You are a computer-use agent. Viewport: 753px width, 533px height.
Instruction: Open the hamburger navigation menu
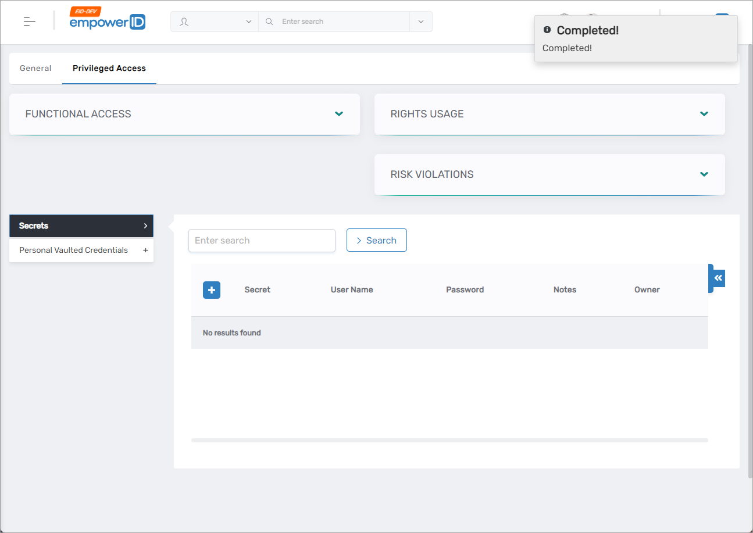[30, 22]
